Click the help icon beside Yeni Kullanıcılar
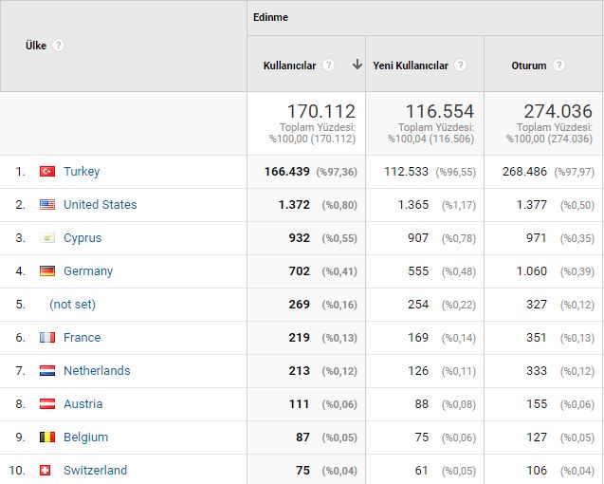Image resolution: width=604 pixels, height=484 pixels. pos(460,65)
